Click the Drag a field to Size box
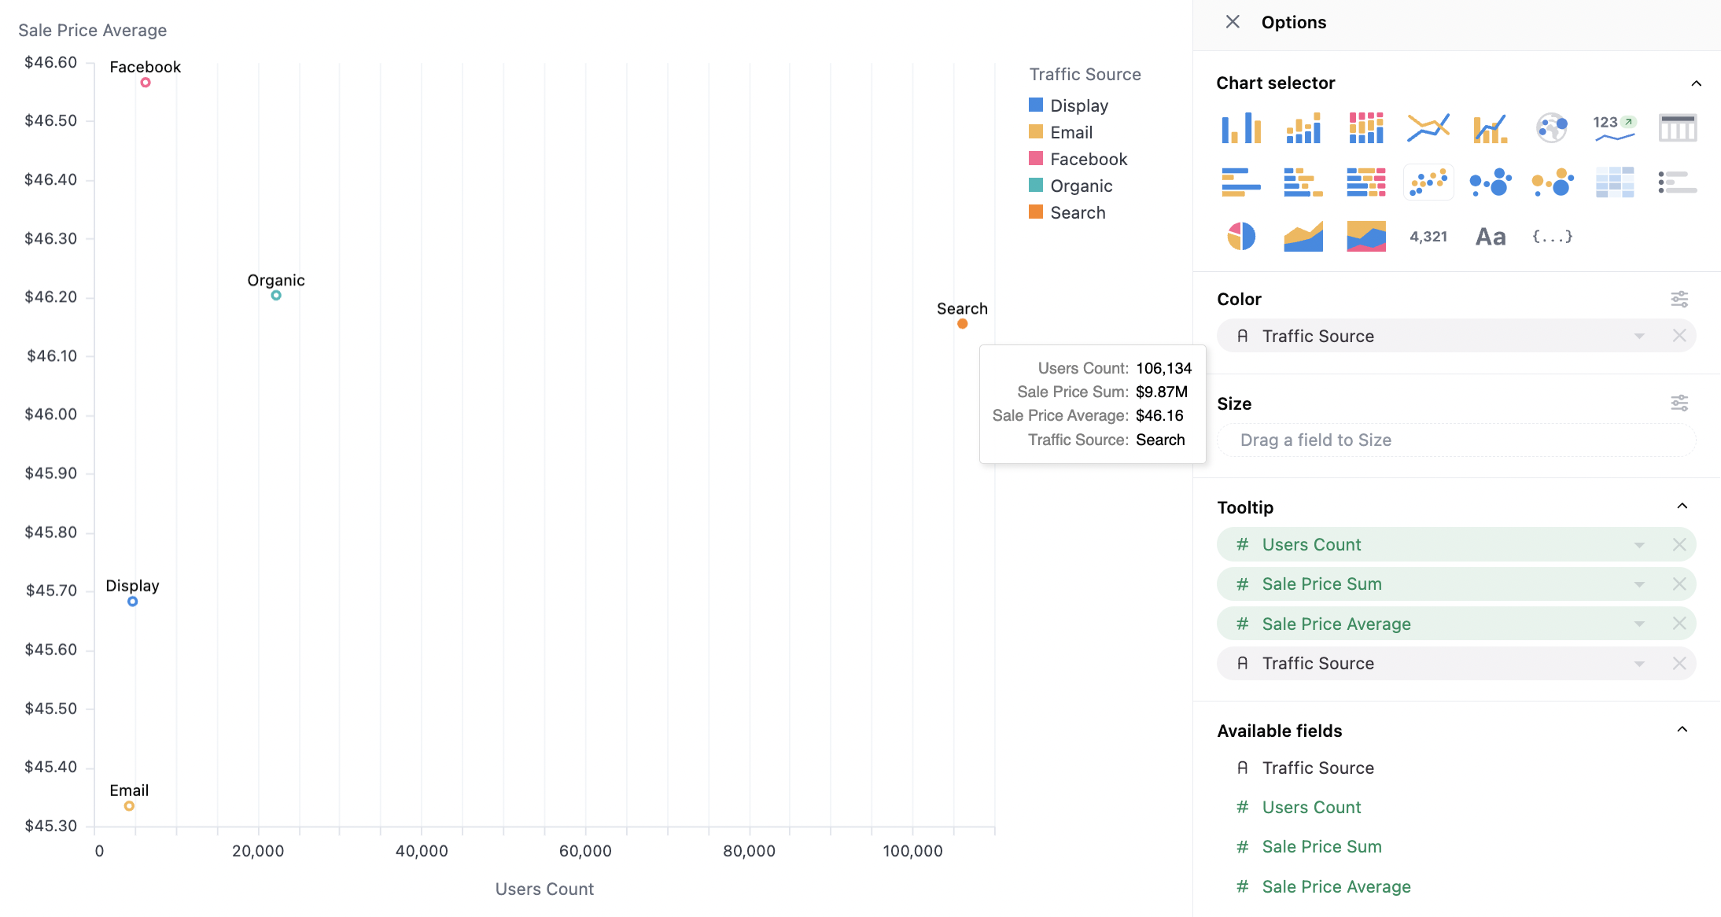Viewport: 1721px width, 917px height. pyautogui.click(x=1455, y=440)
